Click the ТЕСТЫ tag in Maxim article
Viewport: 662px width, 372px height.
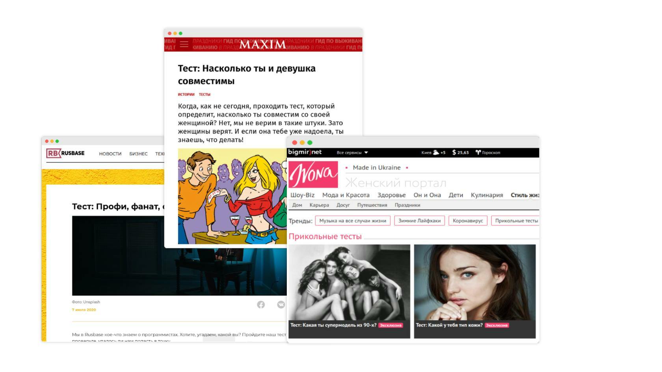tap(205, 94)
